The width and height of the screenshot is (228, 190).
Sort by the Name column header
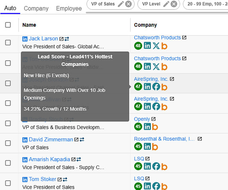pos(29,25)
